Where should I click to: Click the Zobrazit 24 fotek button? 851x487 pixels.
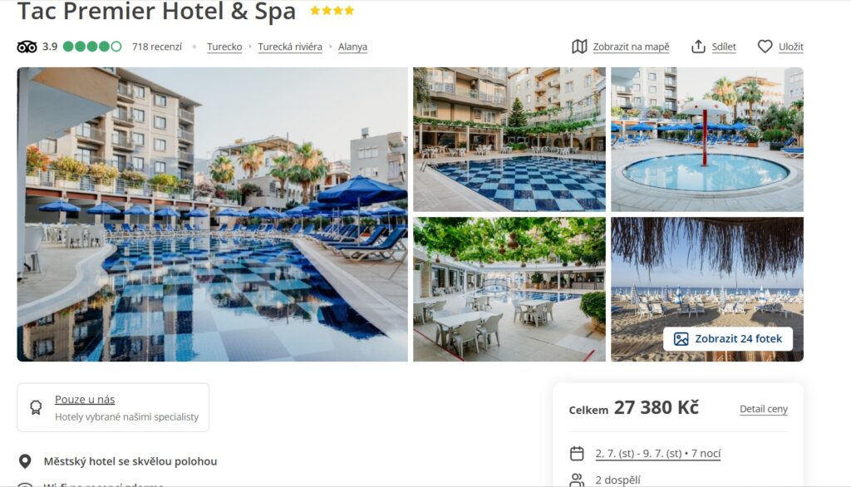(x=728, y=339)
